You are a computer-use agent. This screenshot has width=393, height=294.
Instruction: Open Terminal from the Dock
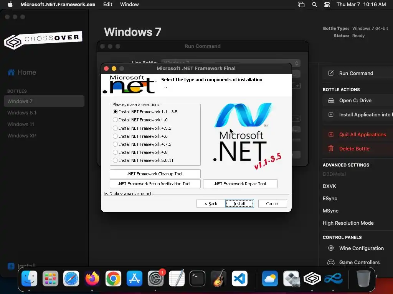point(198,279)
